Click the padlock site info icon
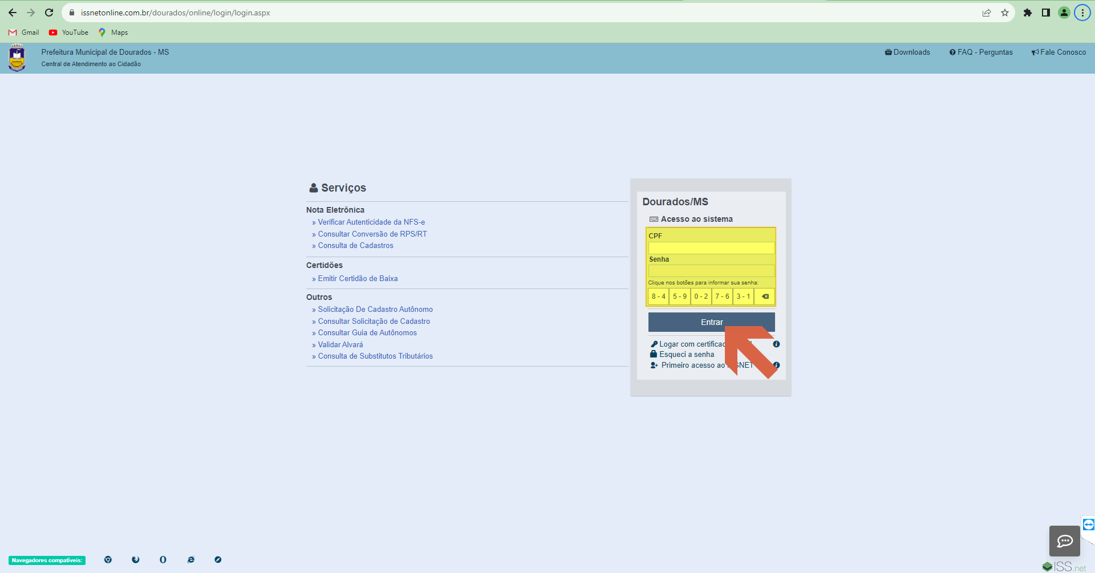 pyautogui.click(x=72, y=13)
